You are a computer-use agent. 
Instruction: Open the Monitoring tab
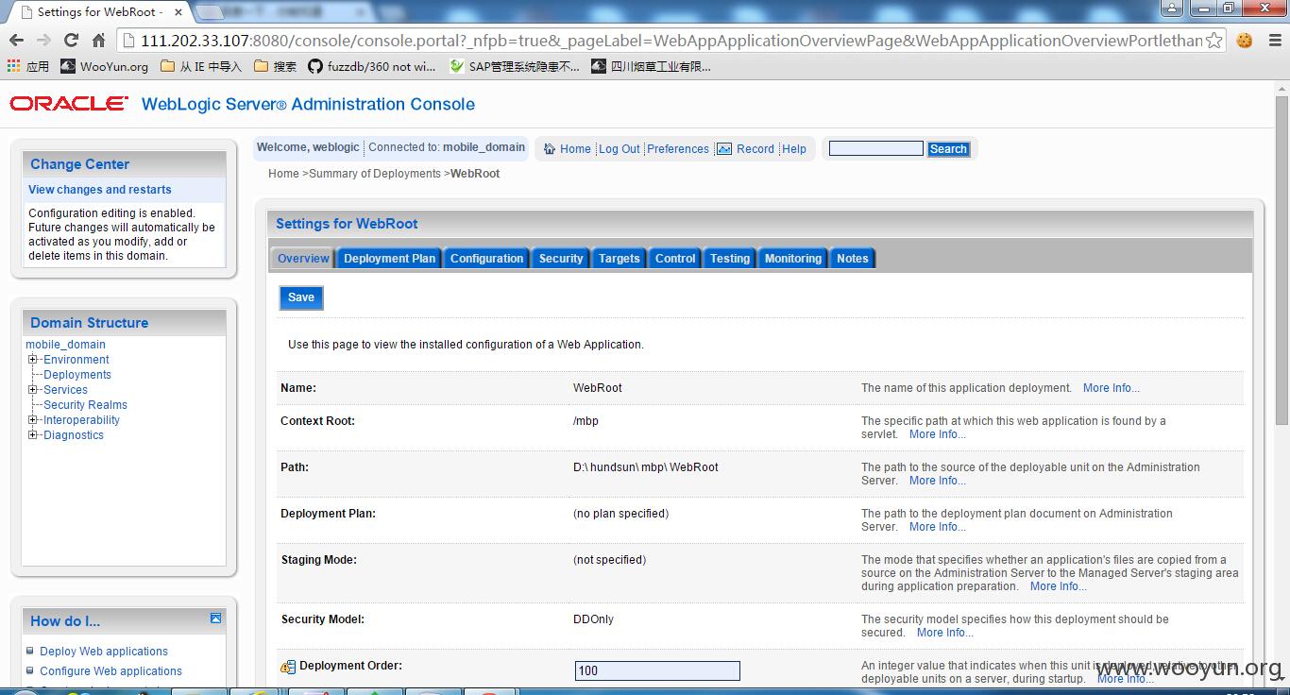pyautogui.click(x=793, y=259)
